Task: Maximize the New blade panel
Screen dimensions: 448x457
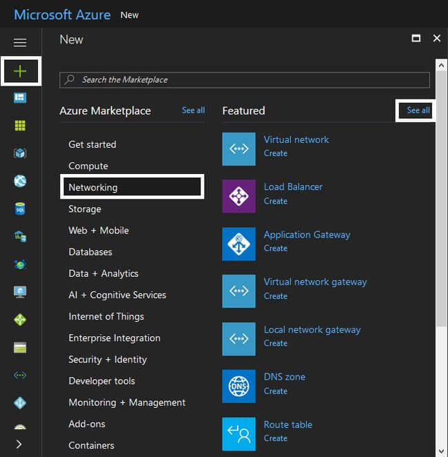Action: click(416, 39)
